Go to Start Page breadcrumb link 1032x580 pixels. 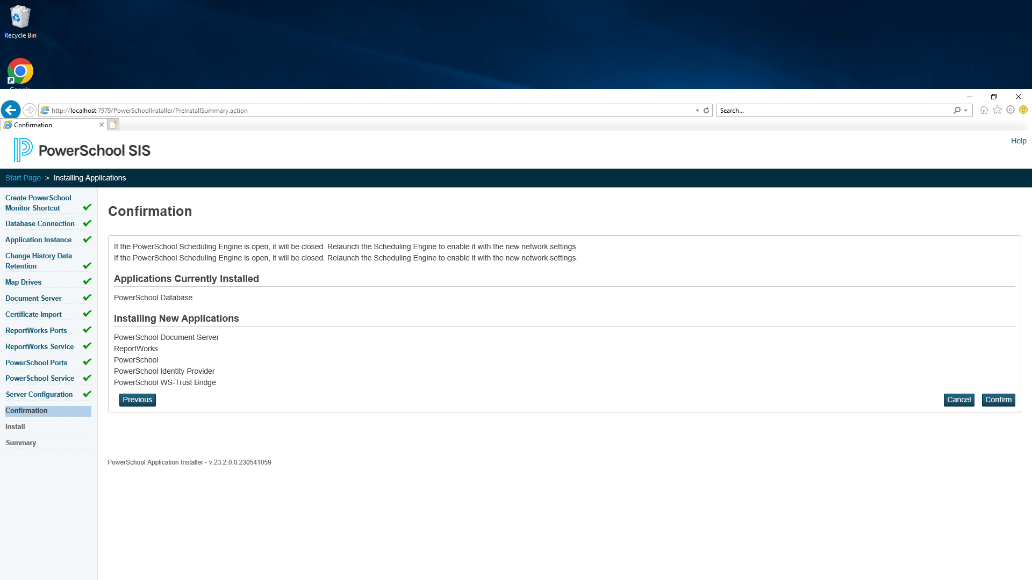point(23,178)
